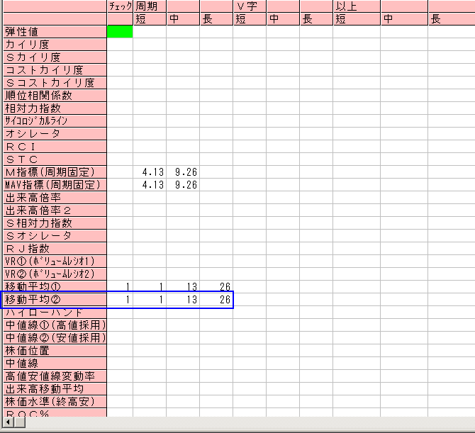Select the 中値線②(安値採用) row label
This screenshot has width=475, height=433.
click(55, 337)
